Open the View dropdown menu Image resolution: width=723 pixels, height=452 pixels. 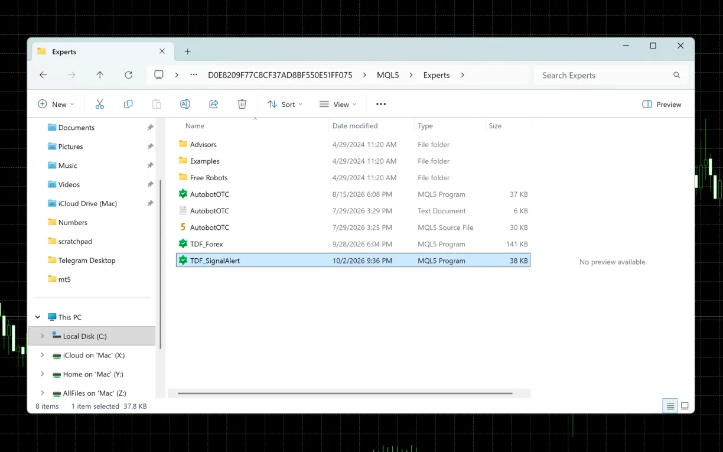[338, 104]
